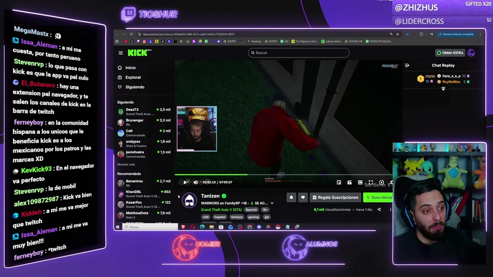493x277 pixels.
Task: Click the Windows taskbar Buscar search box
Action: [150, 227]
